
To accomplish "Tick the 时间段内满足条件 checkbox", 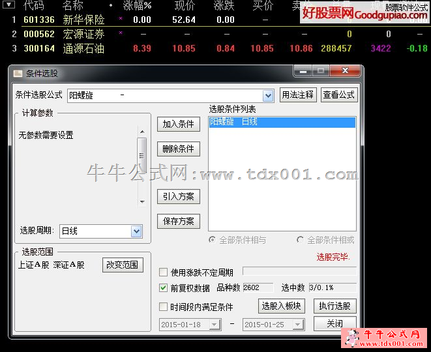I will tap(164, 306).
